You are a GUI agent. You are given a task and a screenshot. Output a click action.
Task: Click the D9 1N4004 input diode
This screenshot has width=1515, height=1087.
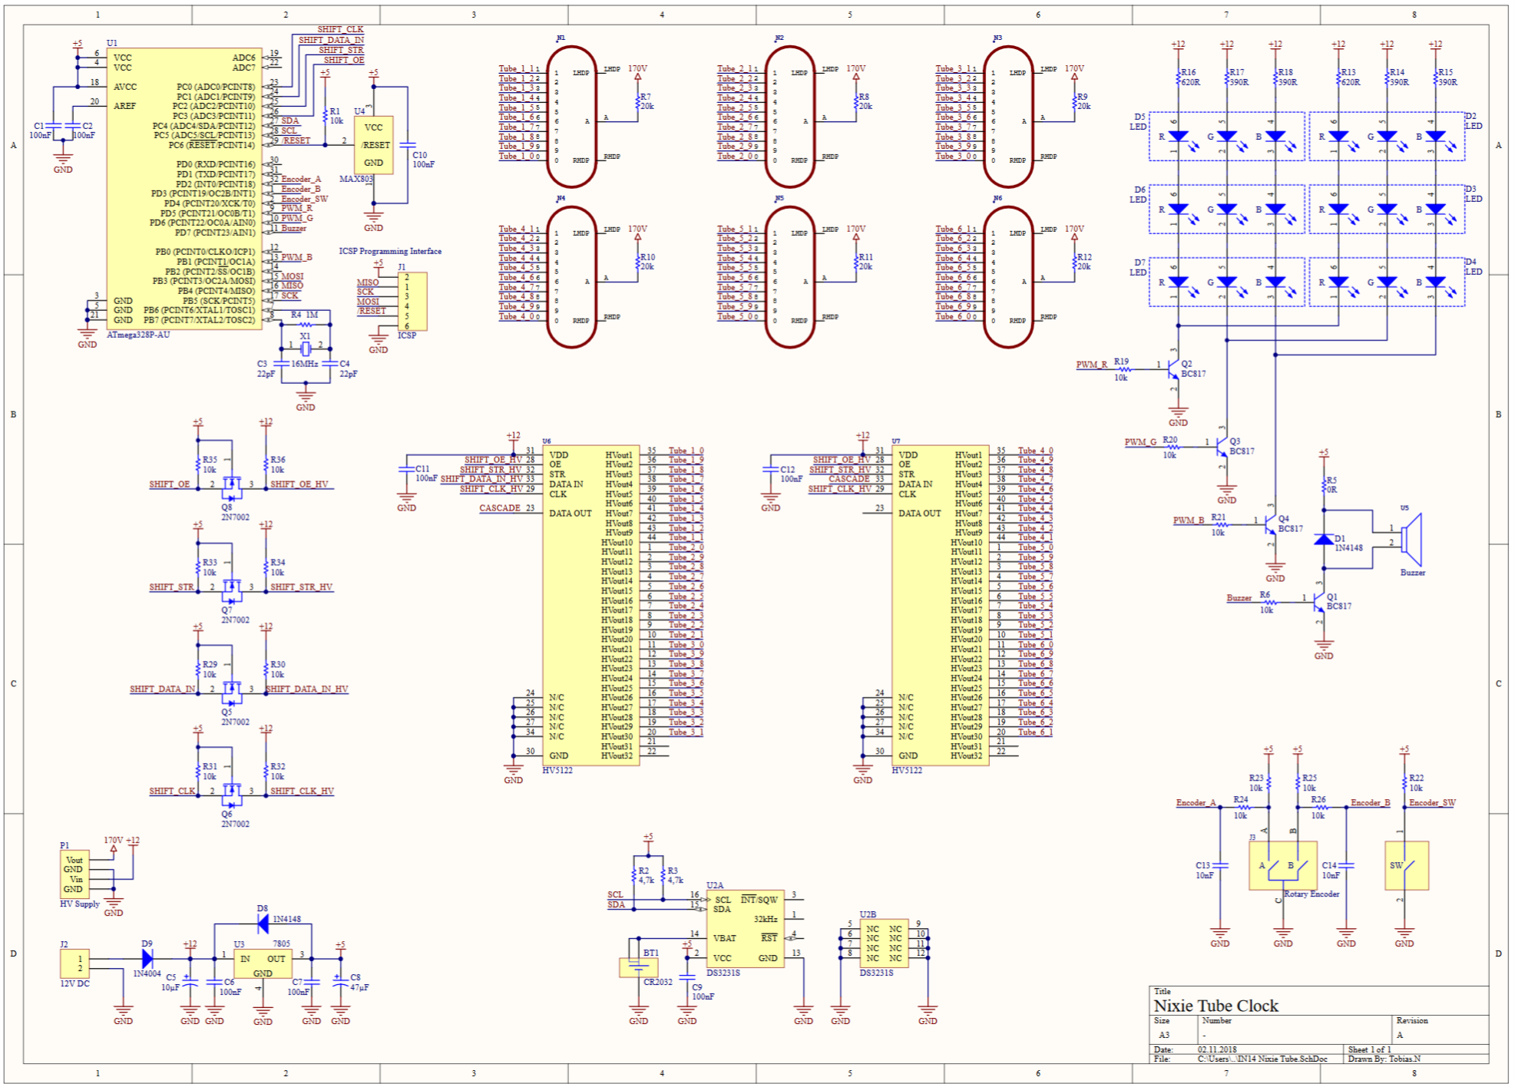point(147,958)
